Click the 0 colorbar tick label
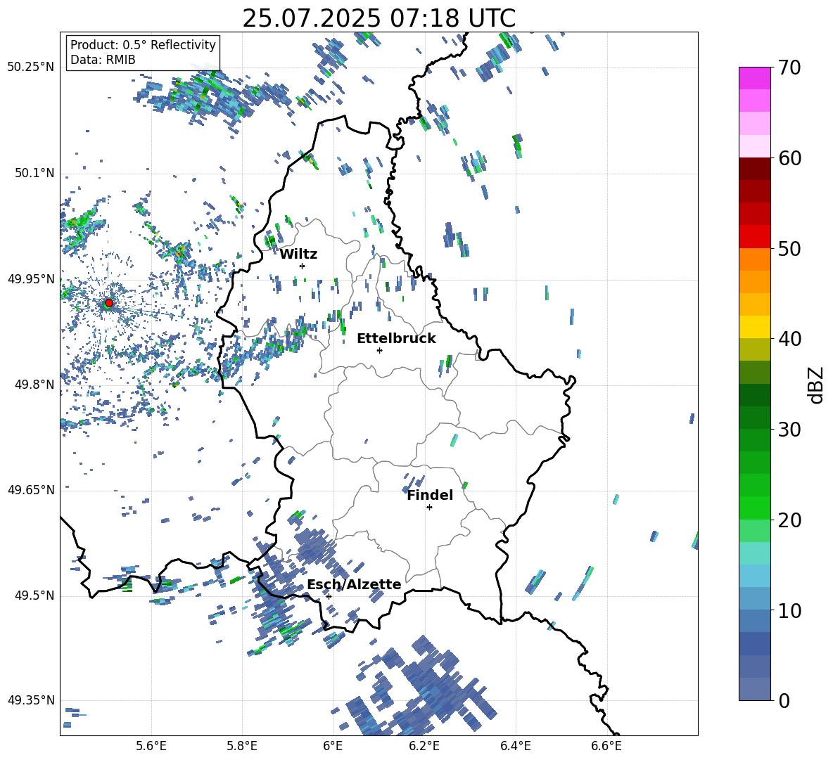Image resolution: width=833 pixels, height=760 pixels. 784,700
